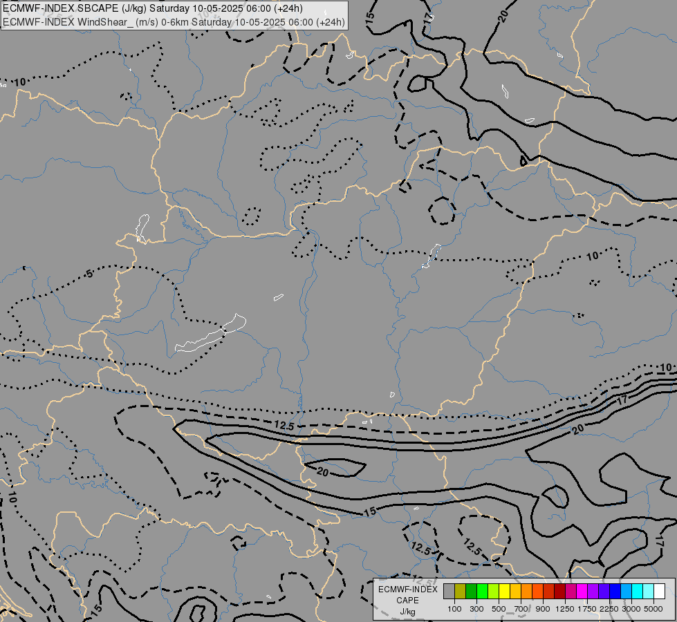
Task: Choose the 1750 legend tick label
Action: (x=587, y=609)
